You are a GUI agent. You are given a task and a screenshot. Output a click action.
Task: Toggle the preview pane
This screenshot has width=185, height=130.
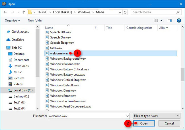(170, 21)
